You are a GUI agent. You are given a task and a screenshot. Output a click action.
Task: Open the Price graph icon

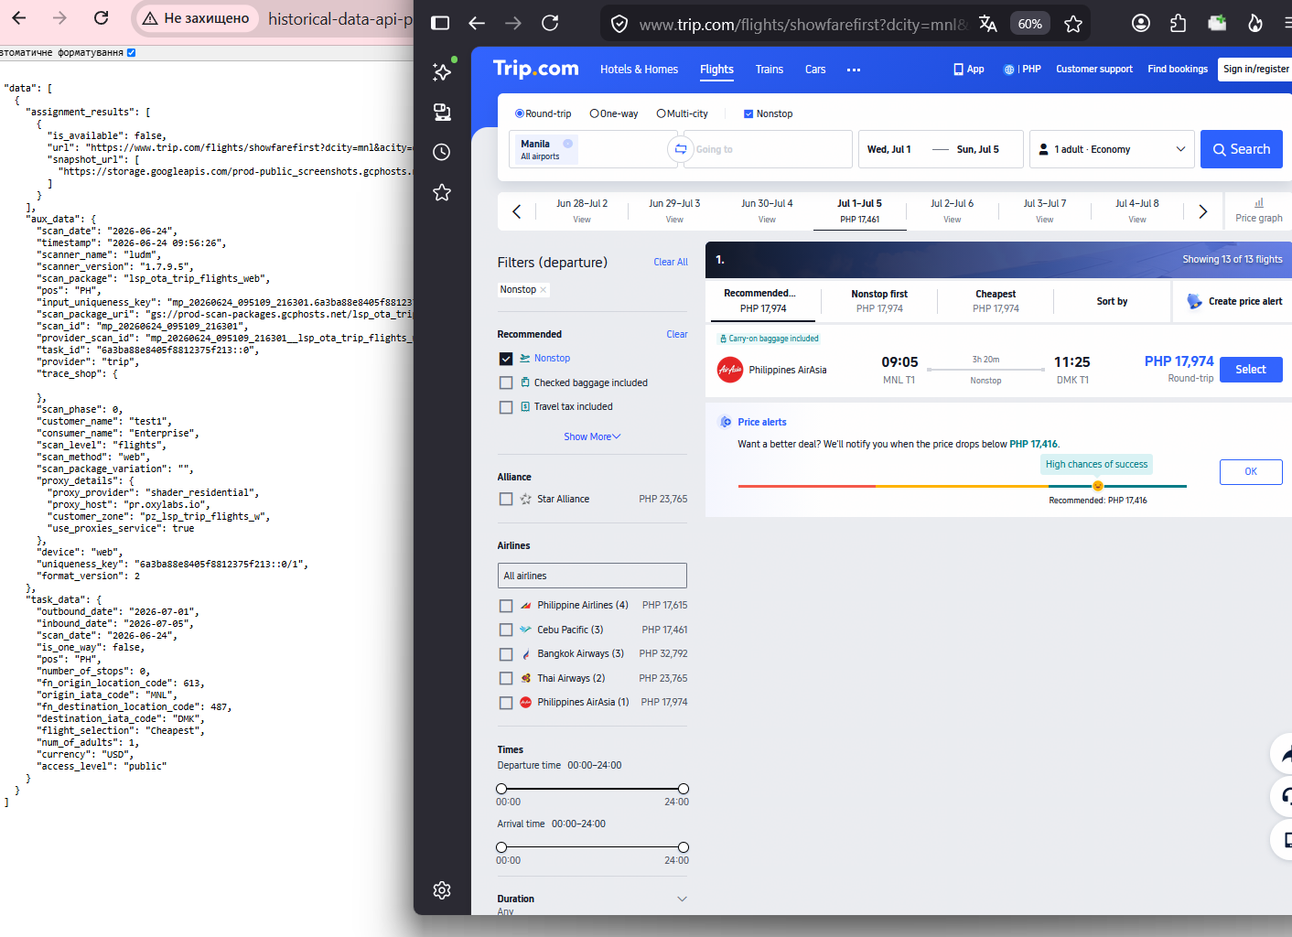(x=1259, y=203)
